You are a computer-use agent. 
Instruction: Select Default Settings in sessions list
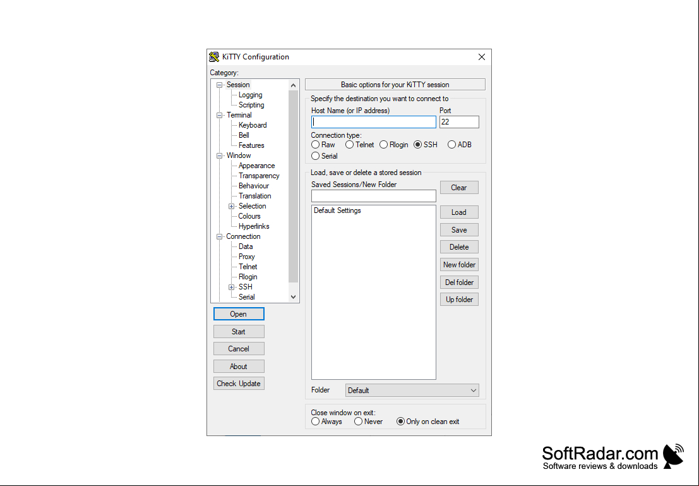[337, 210]
